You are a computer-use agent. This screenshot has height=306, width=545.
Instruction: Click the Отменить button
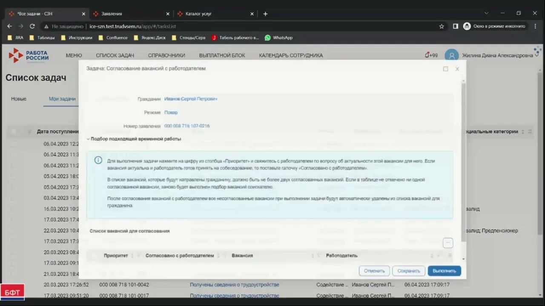pos(374,271)
